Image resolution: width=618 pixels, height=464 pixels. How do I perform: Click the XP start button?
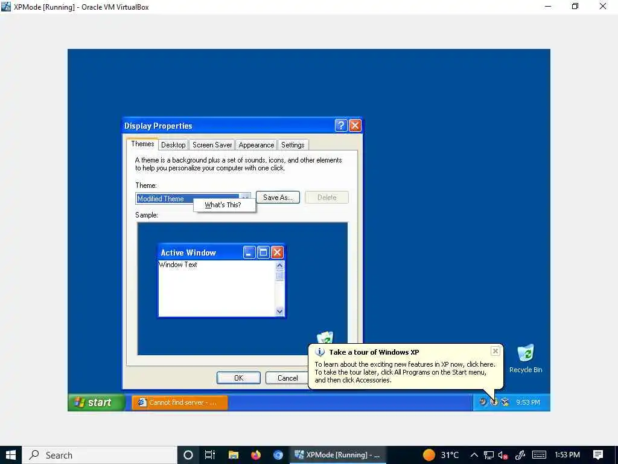pos(97,402)
